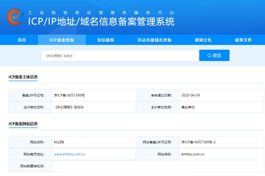The image size is (265, 176).
Task: Click the 事业单位 organization type value
Action: [x=188, y=107]
